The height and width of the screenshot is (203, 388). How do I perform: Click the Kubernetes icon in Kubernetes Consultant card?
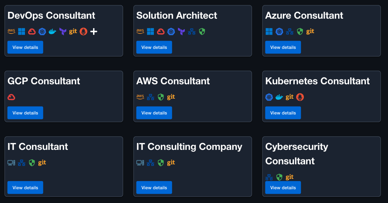point(269,97)
